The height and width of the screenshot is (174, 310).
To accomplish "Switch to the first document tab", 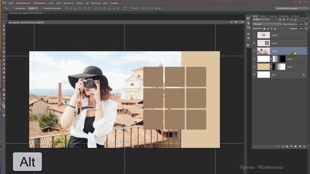I will click(26, 13).
